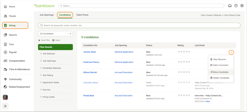Click the Status column header
This screenshot has height=112, width=247.
click(x=149, y=45)
